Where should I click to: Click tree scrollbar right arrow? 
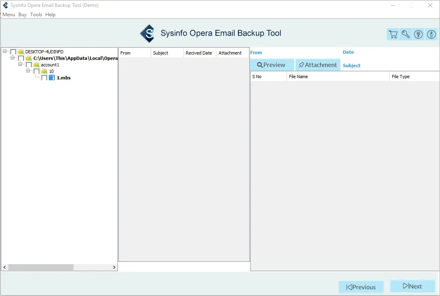[x=114, y=267]
